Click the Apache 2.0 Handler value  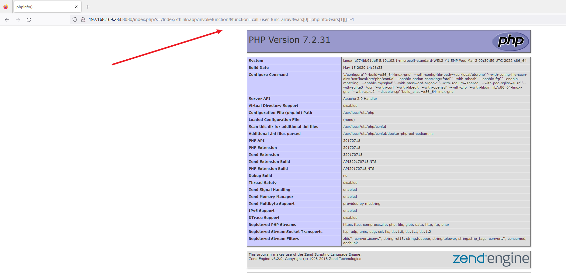pos(360,99)
